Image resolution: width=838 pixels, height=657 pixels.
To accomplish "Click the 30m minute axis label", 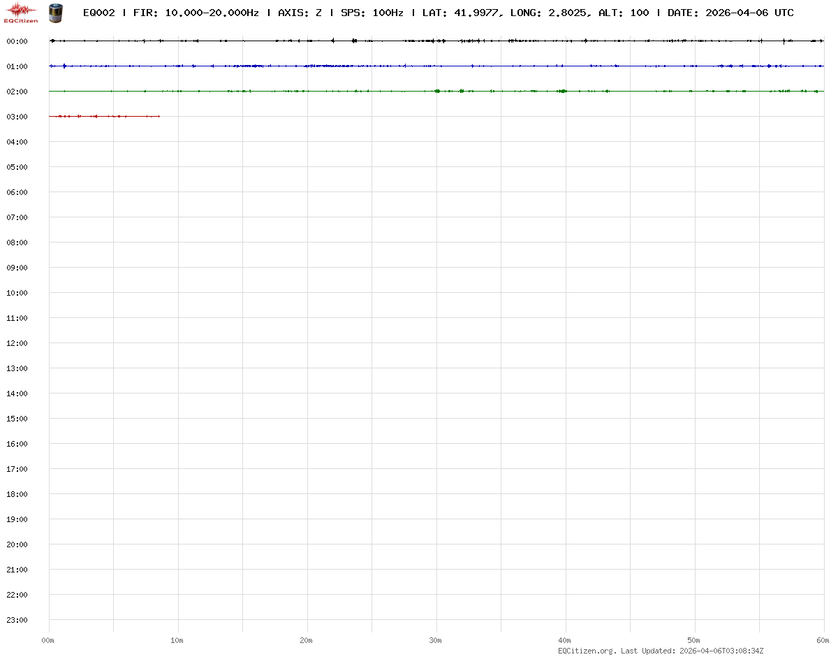I will [436, 640].
